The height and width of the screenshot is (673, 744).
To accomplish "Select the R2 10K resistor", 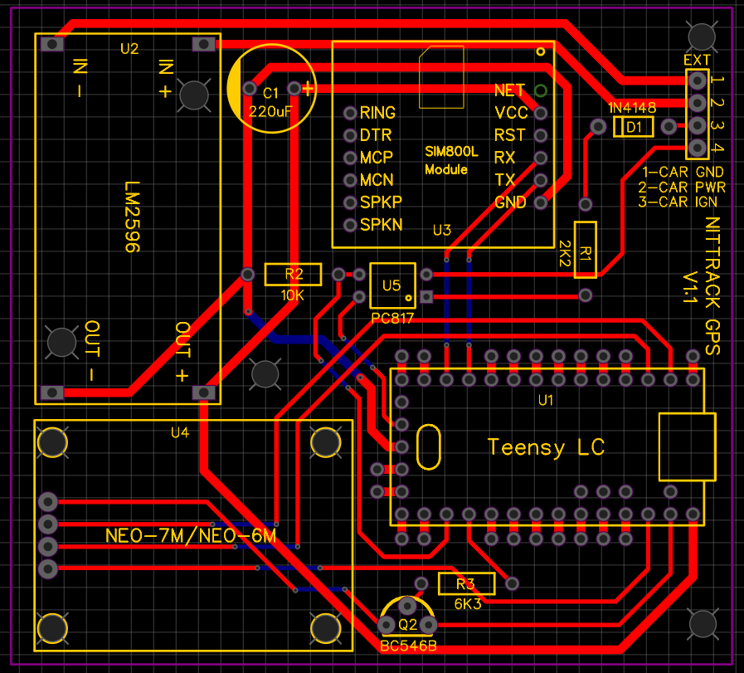I will pos(292,274).
